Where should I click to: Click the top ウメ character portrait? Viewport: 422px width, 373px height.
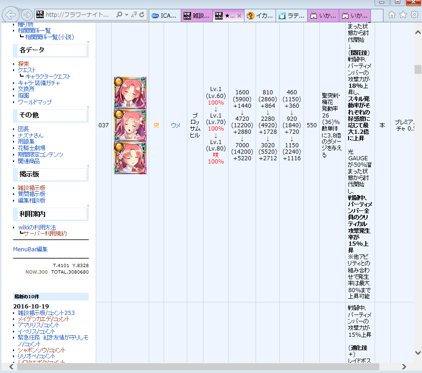click(x=130, y=93)
